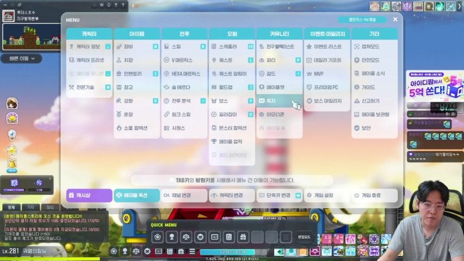This screenshot has height=261, width=464.
Task: Open the MVP entry
Action: pos(327,74)
